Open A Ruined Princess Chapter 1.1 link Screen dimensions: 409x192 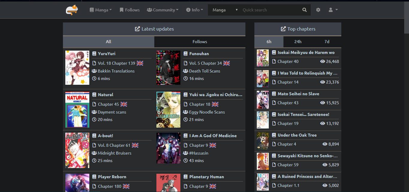289,185
